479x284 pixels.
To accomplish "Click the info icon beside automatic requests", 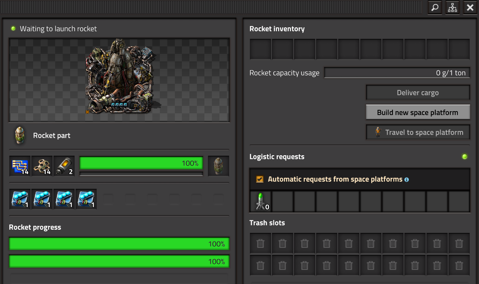I will [407, 179].
